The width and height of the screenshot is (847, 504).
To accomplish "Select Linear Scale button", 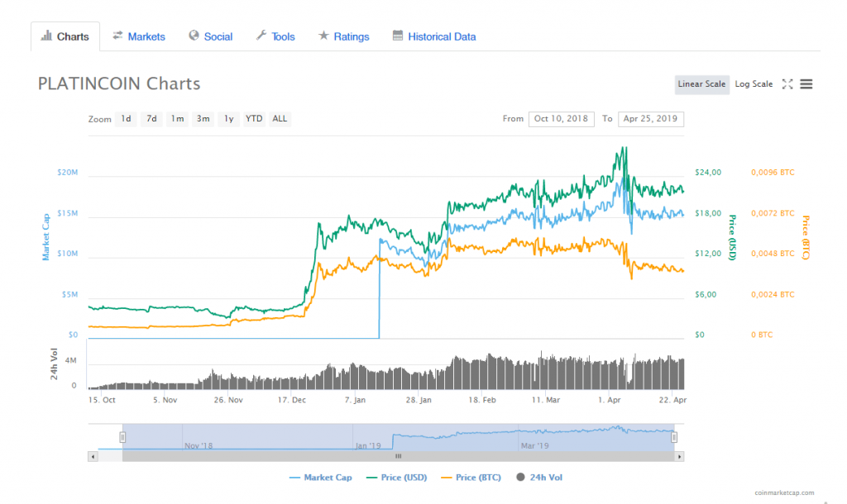I will click(701, 84).
